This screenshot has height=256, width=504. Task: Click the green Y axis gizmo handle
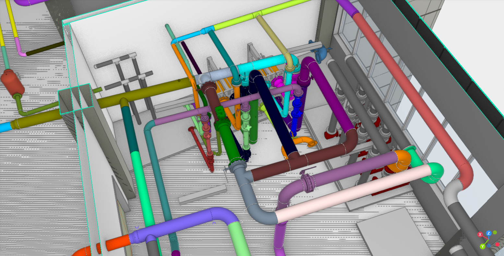pos(483,247)
